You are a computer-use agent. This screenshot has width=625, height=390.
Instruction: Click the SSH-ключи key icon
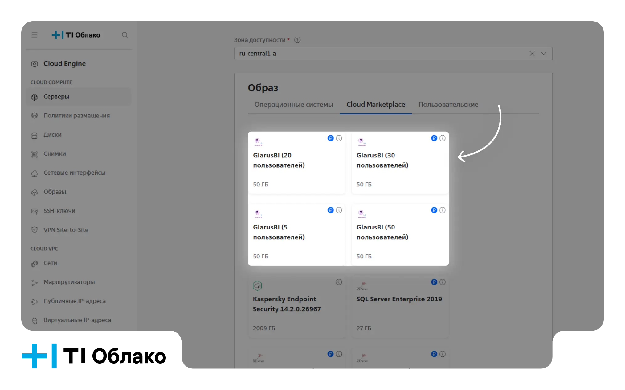click(x=35, y=212)
